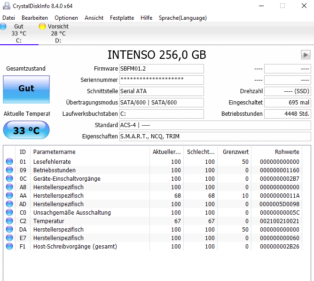The width and height of the screenshot is (314, 281).
Task: Click status dot of Unsachgemäße Ausschaltung row
Action: coord(9,212)
